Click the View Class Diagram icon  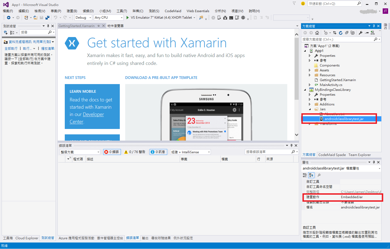(x=373, y=33)
